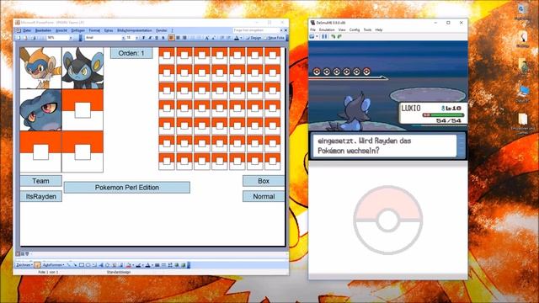Open the Emulation menu in DeSmuME
Viewport: 539px width, 303px height.
click(327, 30)
